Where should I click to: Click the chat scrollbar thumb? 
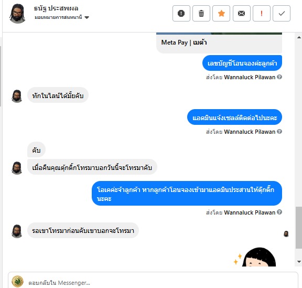[x=299, y=228]
